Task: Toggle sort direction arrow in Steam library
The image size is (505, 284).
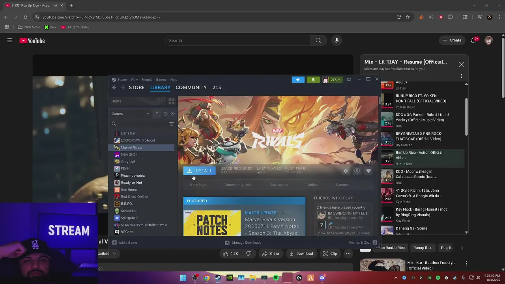Action: [x=157, y=114]
